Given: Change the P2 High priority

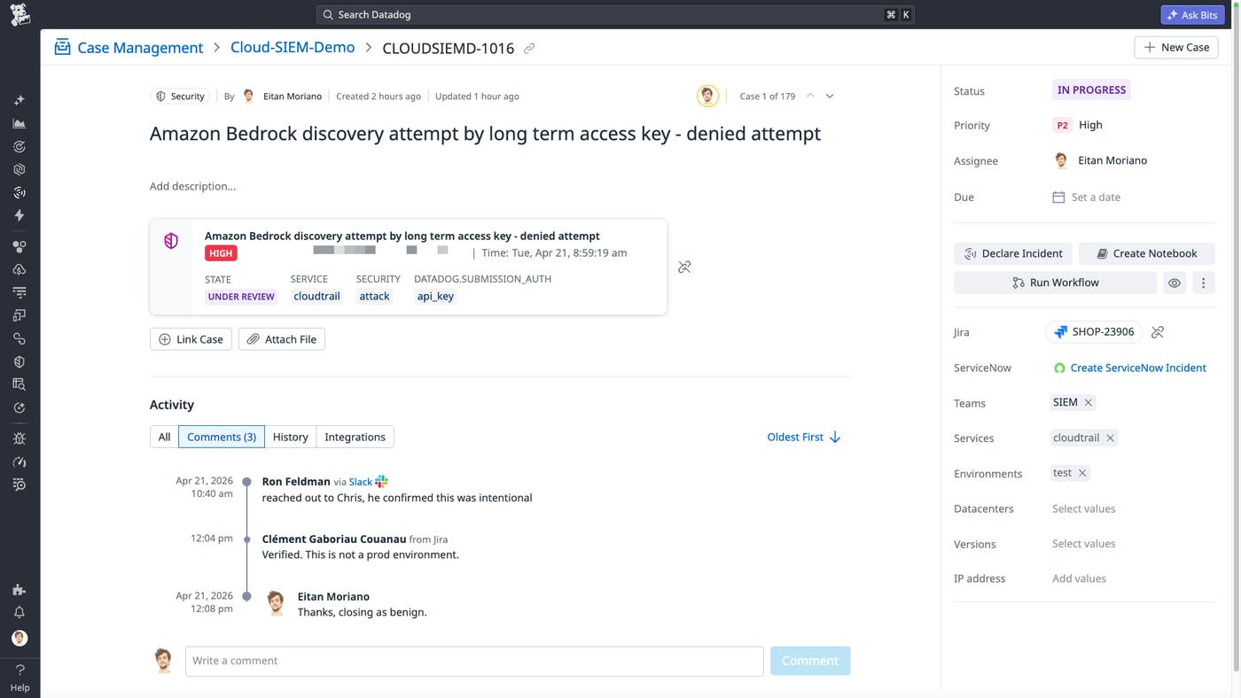Looking at the screenshot, I should pos(1078,125).
